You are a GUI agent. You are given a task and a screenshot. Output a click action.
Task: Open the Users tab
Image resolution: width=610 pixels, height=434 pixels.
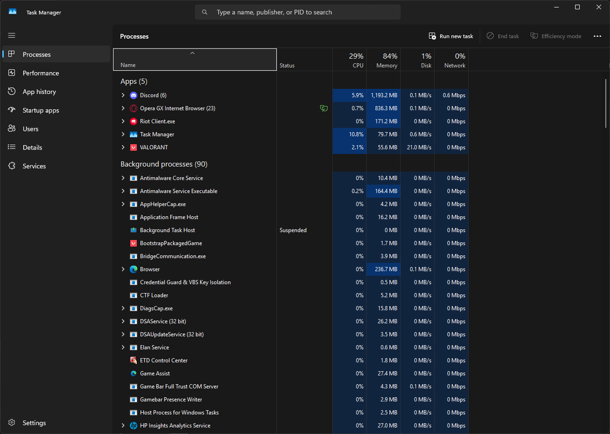click(x=56, y=129)
